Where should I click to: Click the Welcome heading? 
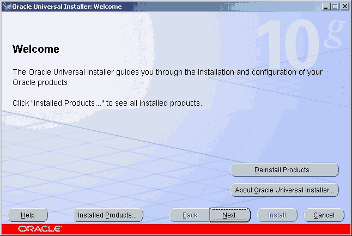tap(35, 50)
